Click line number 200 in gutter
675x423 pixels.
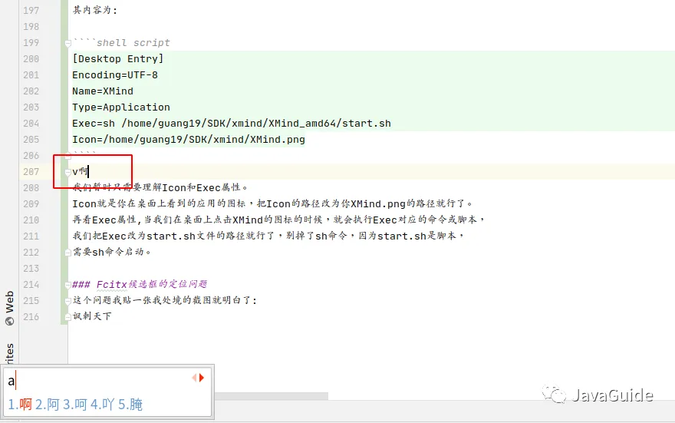pos(31,59)
